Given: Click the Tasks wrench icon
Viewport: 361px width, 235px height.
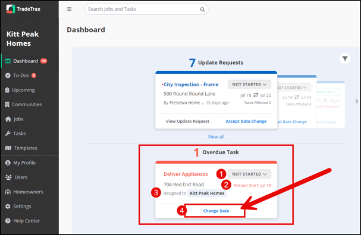Looking at the screenshot, I should click(x=8, y=134).
